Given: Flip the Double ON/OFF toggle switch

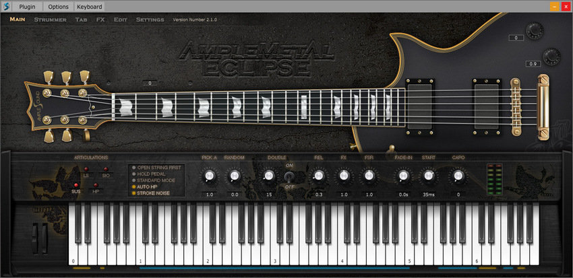Looking at the screenshot, I should point(289,176).
